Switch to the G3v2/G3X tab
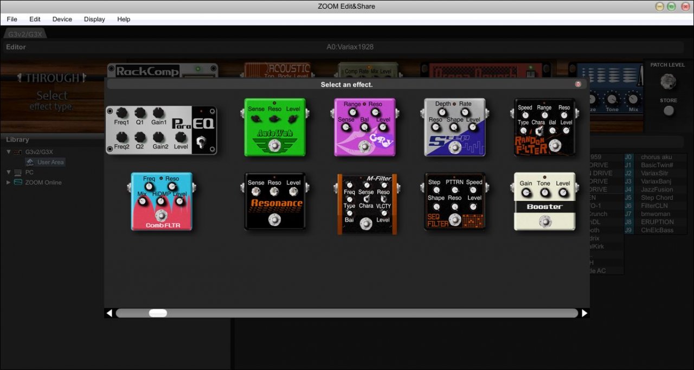 point(25,34)
